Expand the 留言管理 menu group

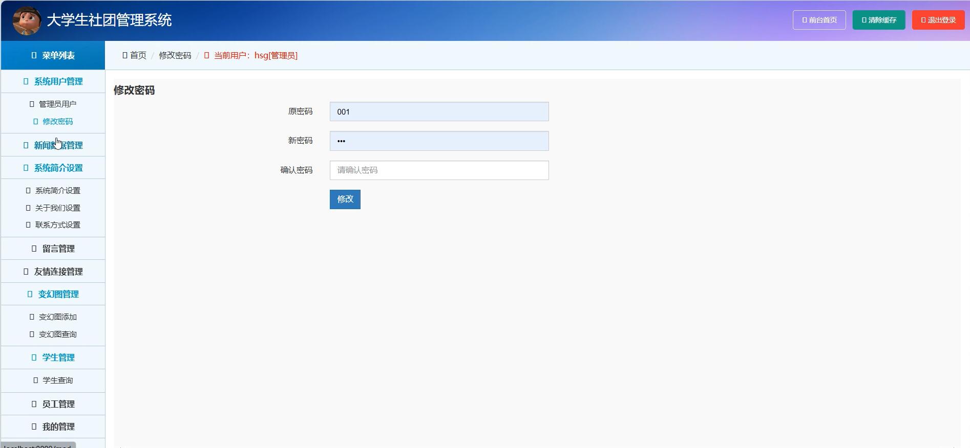click(x=53, y=249)
